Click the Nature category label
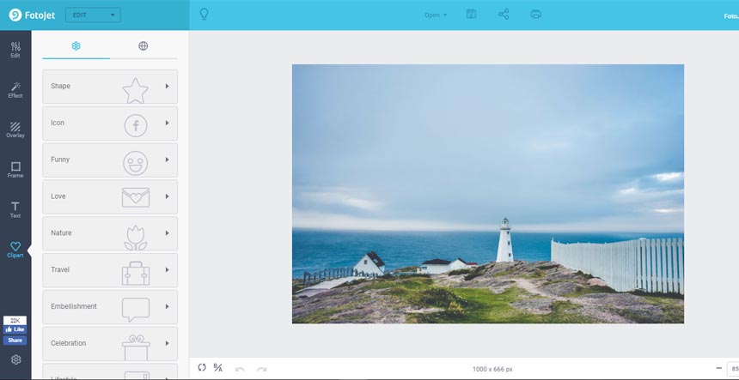This screenshot has height=380, width=739. tap(61, 232)
